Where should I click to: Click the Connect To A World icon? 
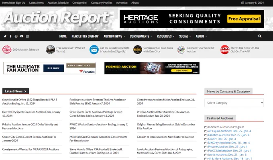[x=181, y=50]
